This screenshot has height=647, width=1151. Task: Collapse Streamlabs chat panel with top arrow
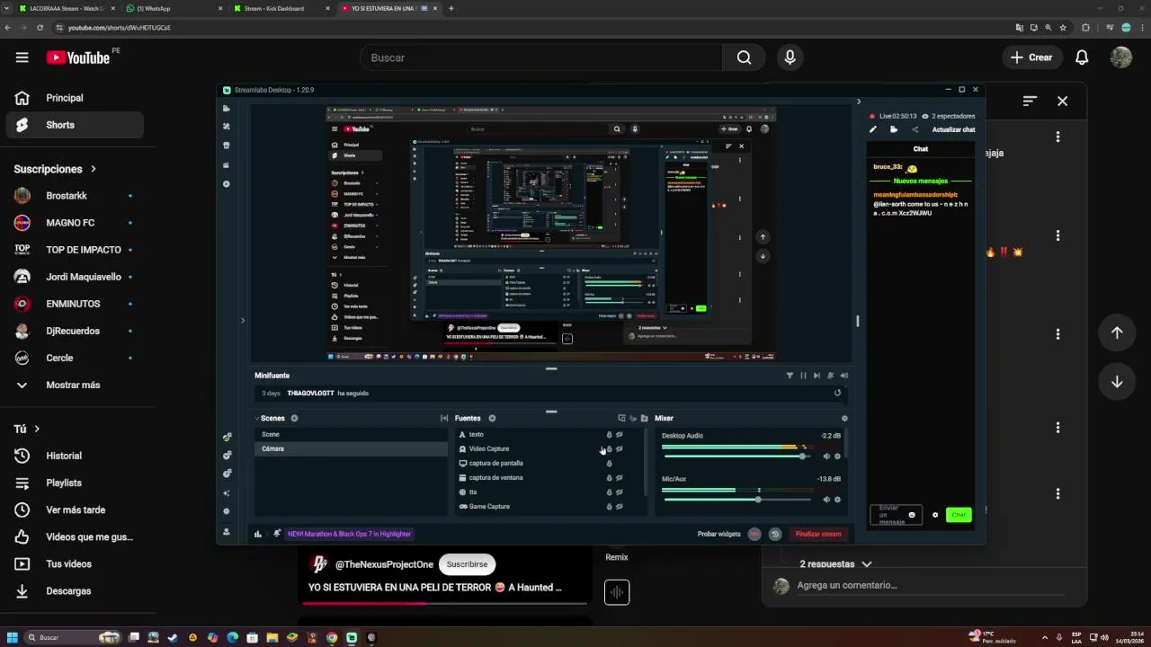(858, 102)
